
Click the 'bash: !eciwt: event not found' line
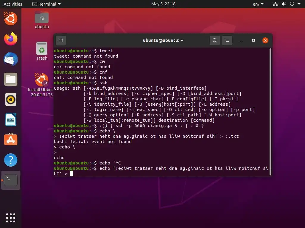[93, 142]
